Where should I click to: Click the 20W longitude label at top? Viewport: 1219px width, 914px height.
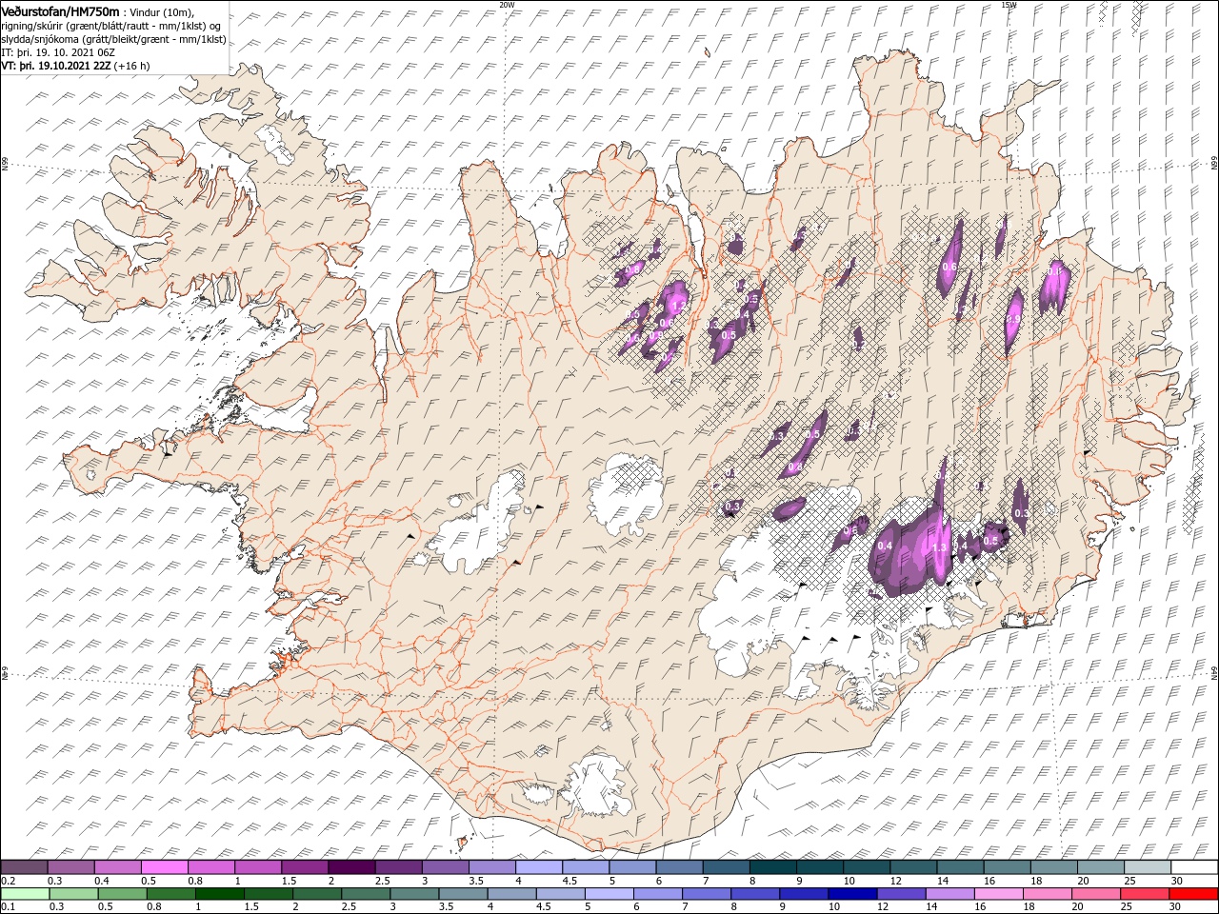tap(507, 5)
